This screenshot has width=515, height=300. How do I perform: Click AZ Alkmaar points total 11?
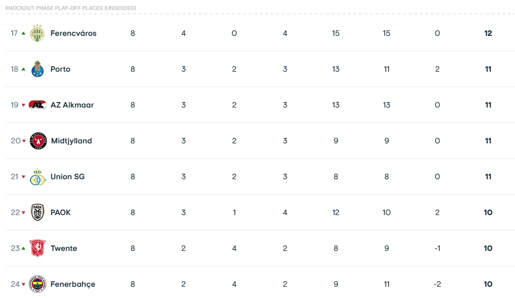[488, 105]
